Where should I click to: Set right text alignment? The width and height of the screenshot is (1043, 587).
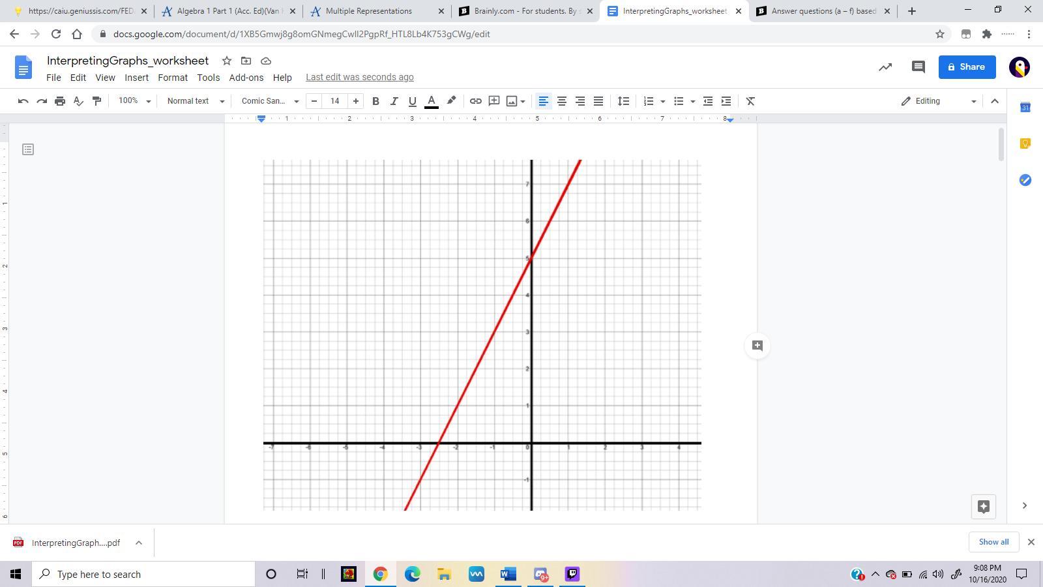point(580,101)
